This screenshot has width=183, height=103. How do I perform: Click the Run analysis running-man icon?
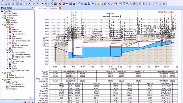coord(43,4)
